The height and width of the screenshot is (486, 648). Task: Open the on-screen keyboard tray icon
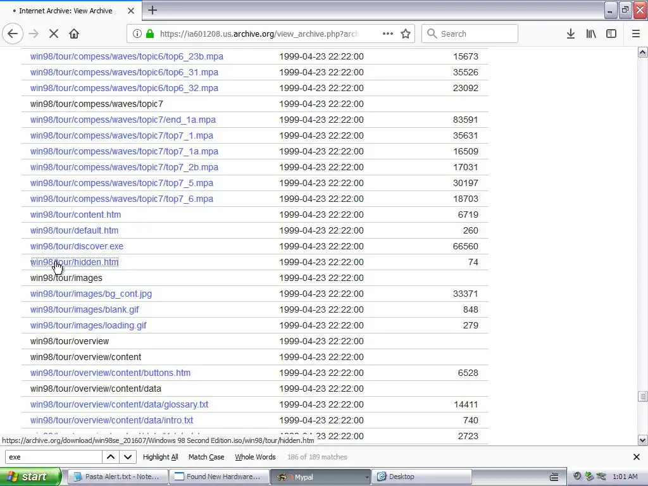[x=554, y=477]
